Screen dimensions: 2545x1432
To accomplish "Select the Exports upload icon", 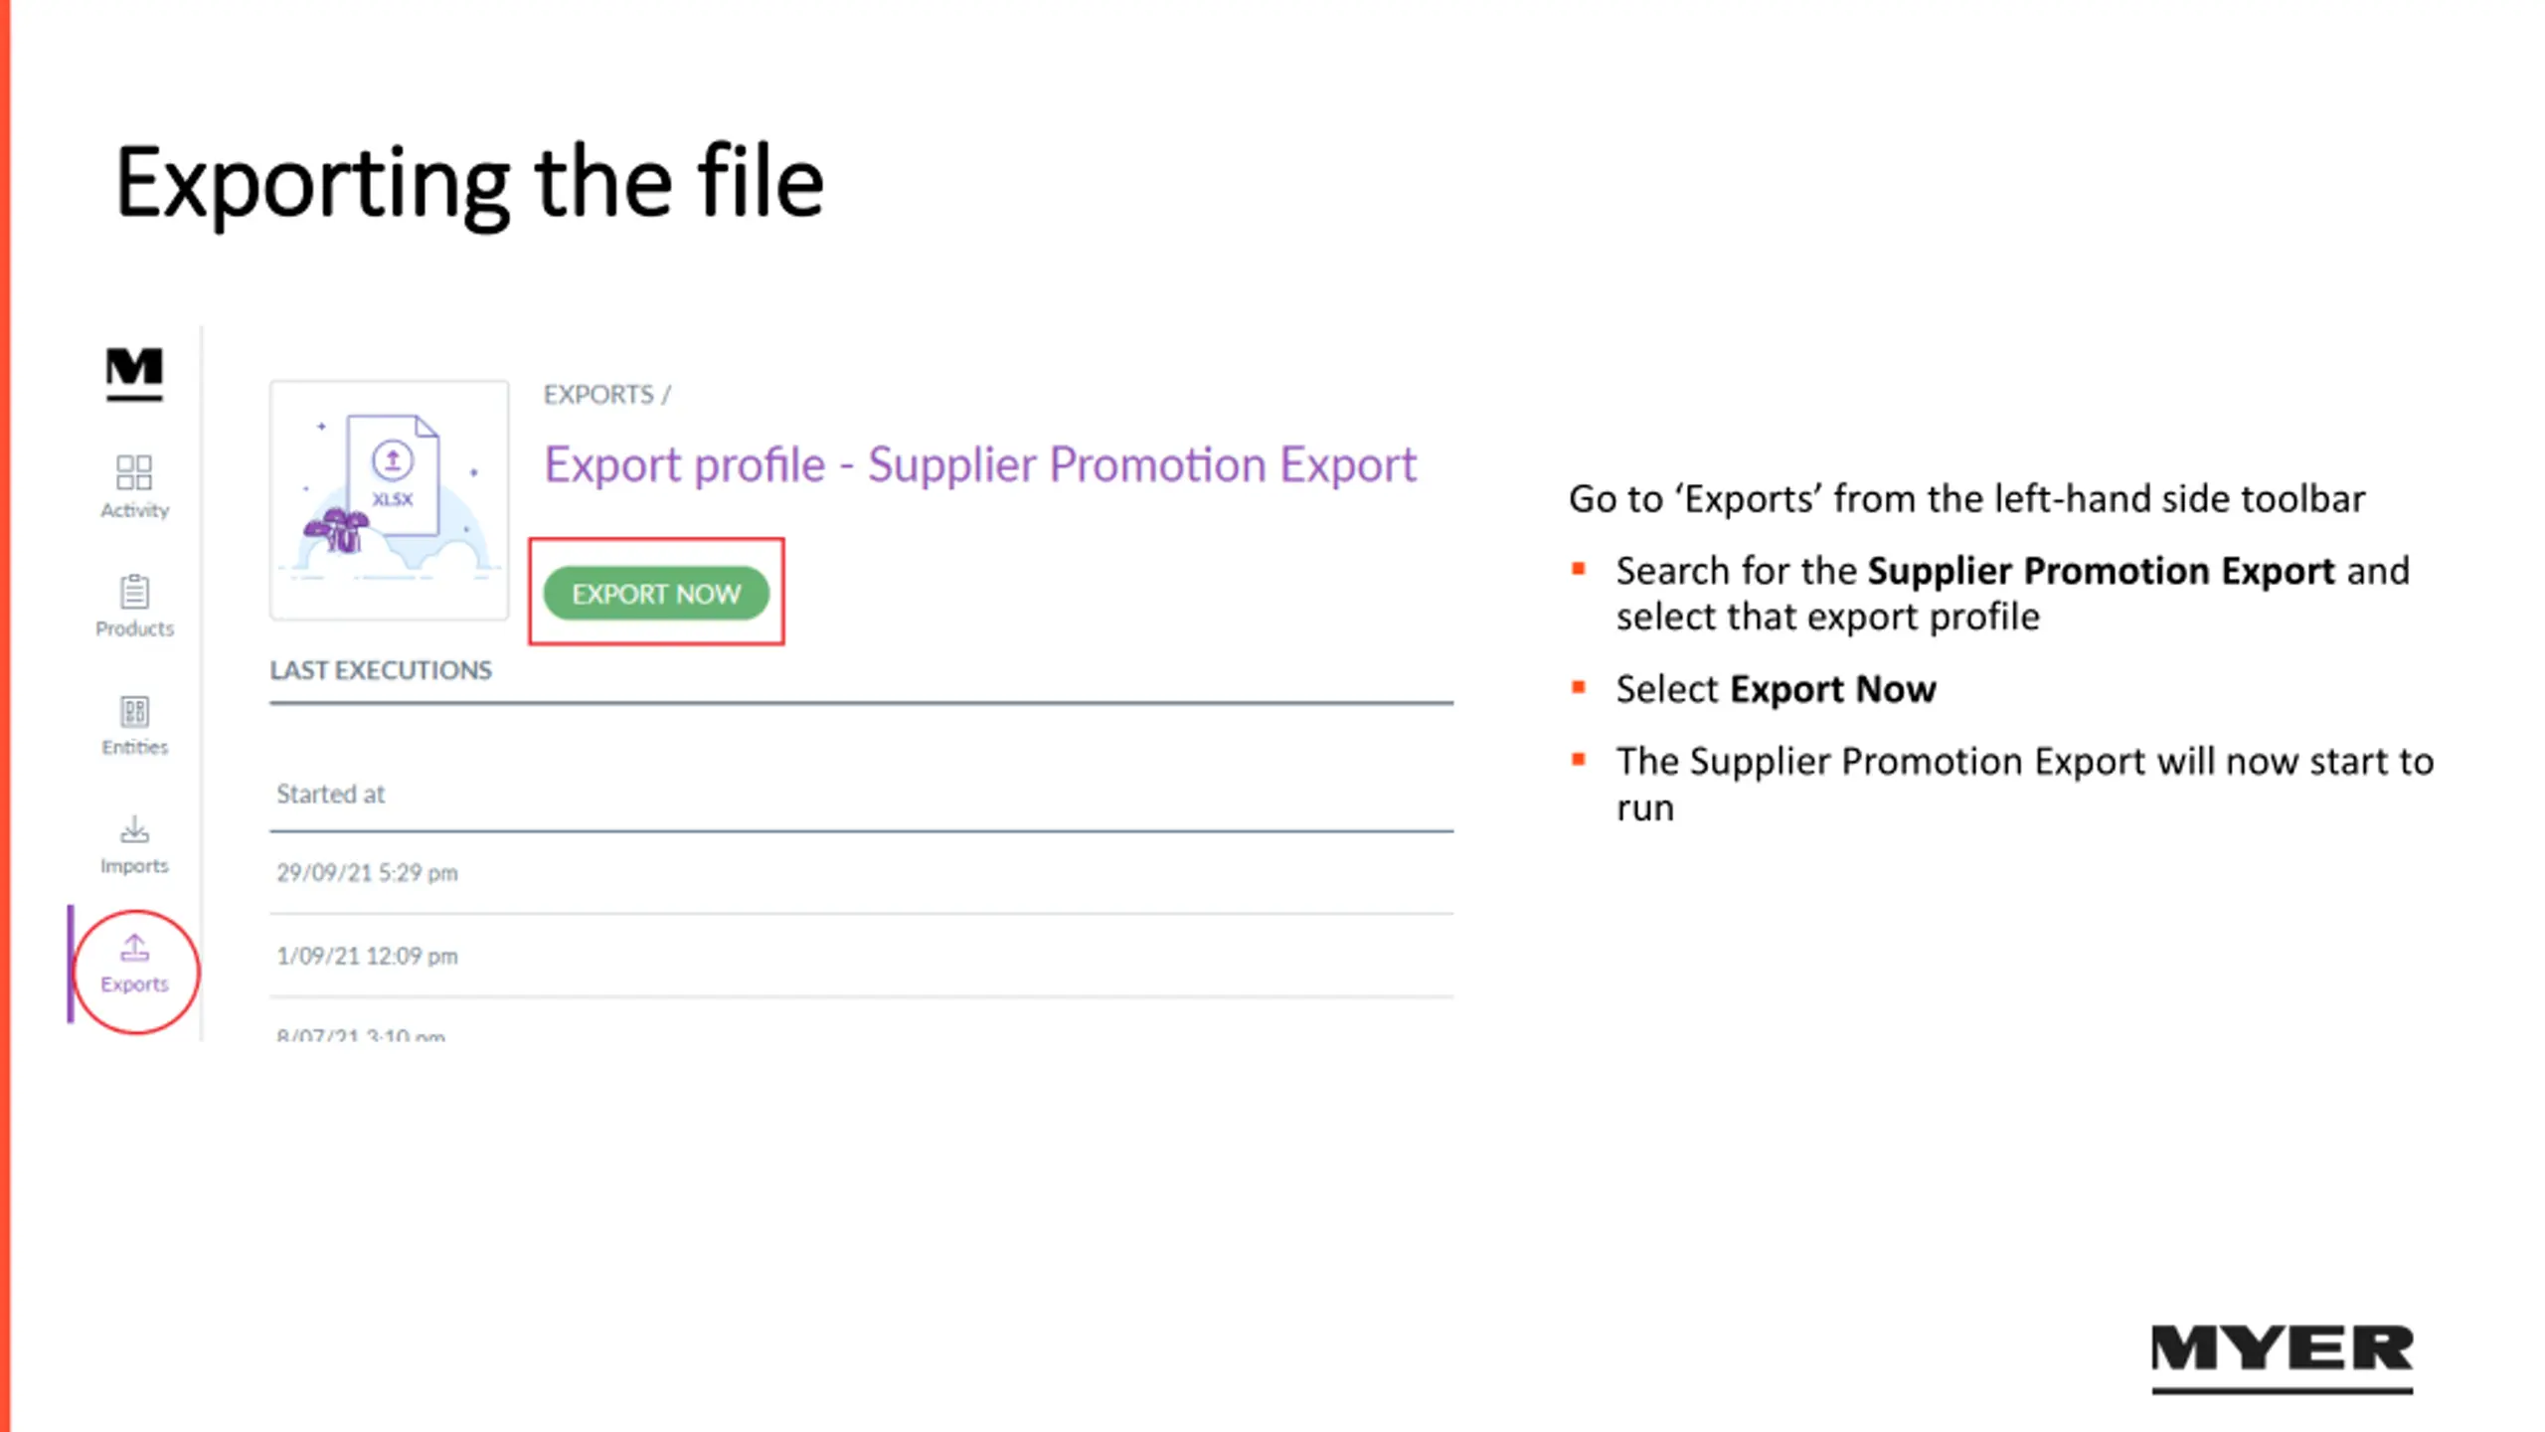I will pyautogui.click(x=134, y=948).
